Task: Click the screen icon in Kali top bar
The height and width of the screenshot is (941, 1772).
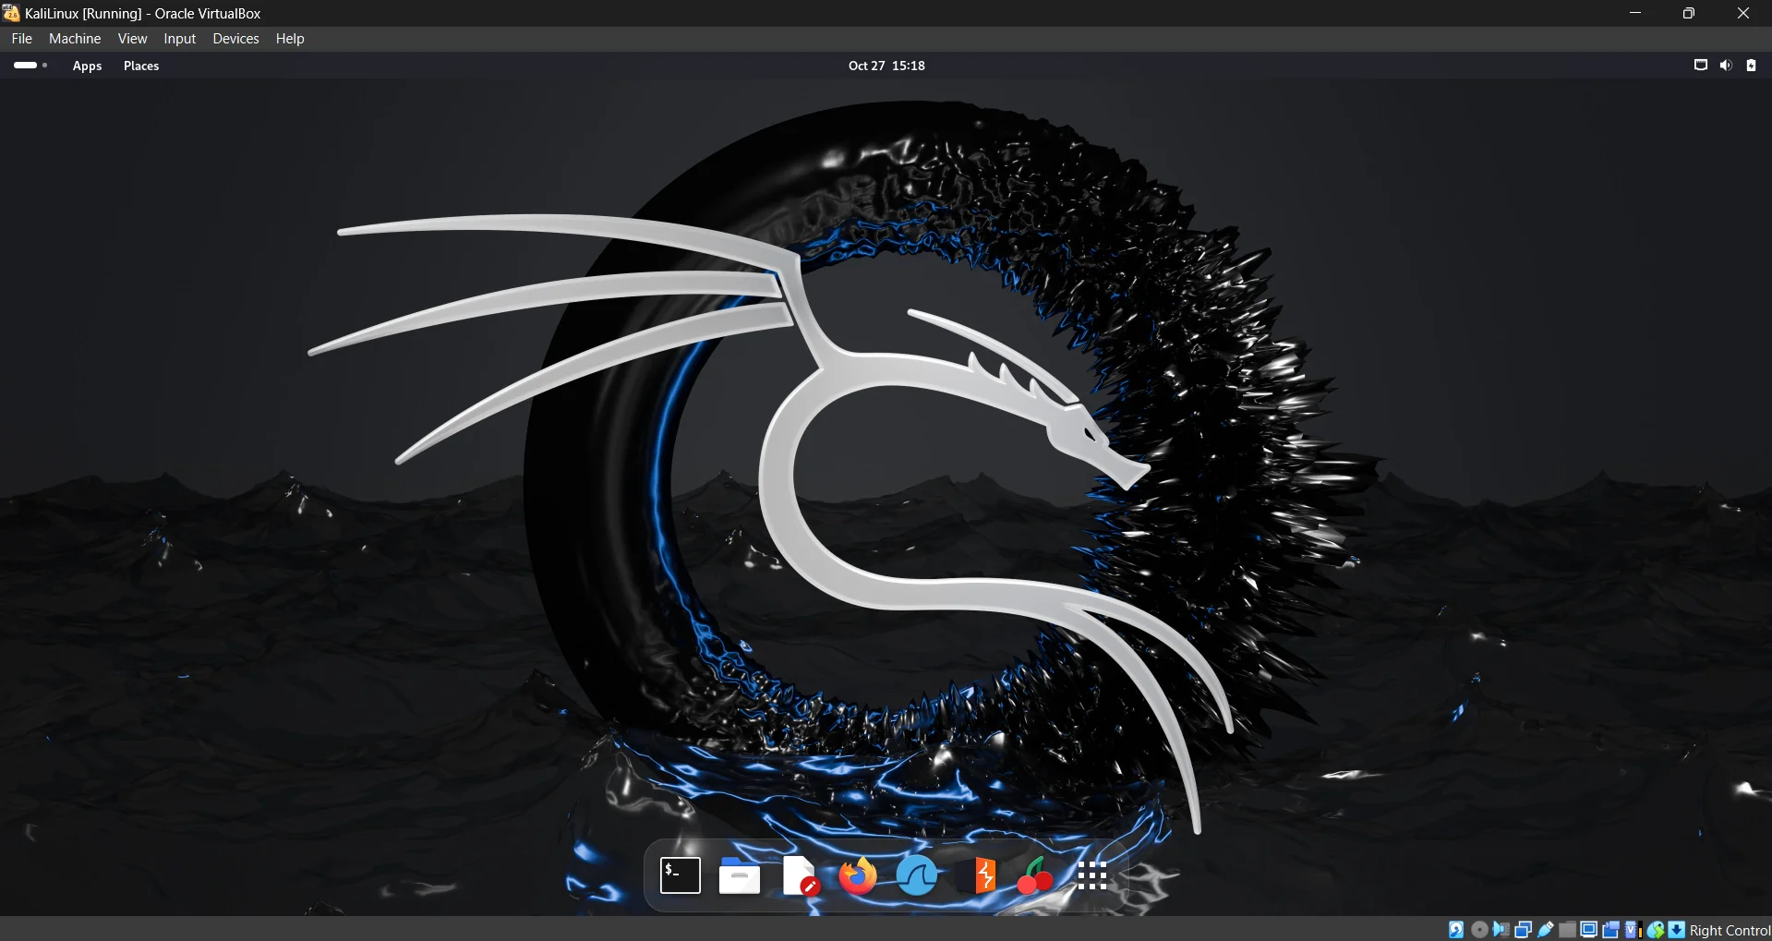Action: click(1701, 66)
